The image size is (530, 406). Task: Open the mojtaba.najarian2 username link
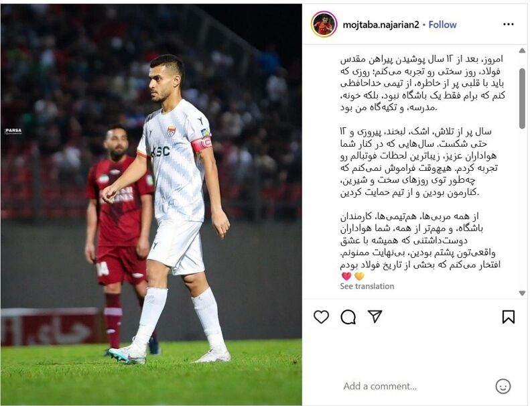click(381, 25)
